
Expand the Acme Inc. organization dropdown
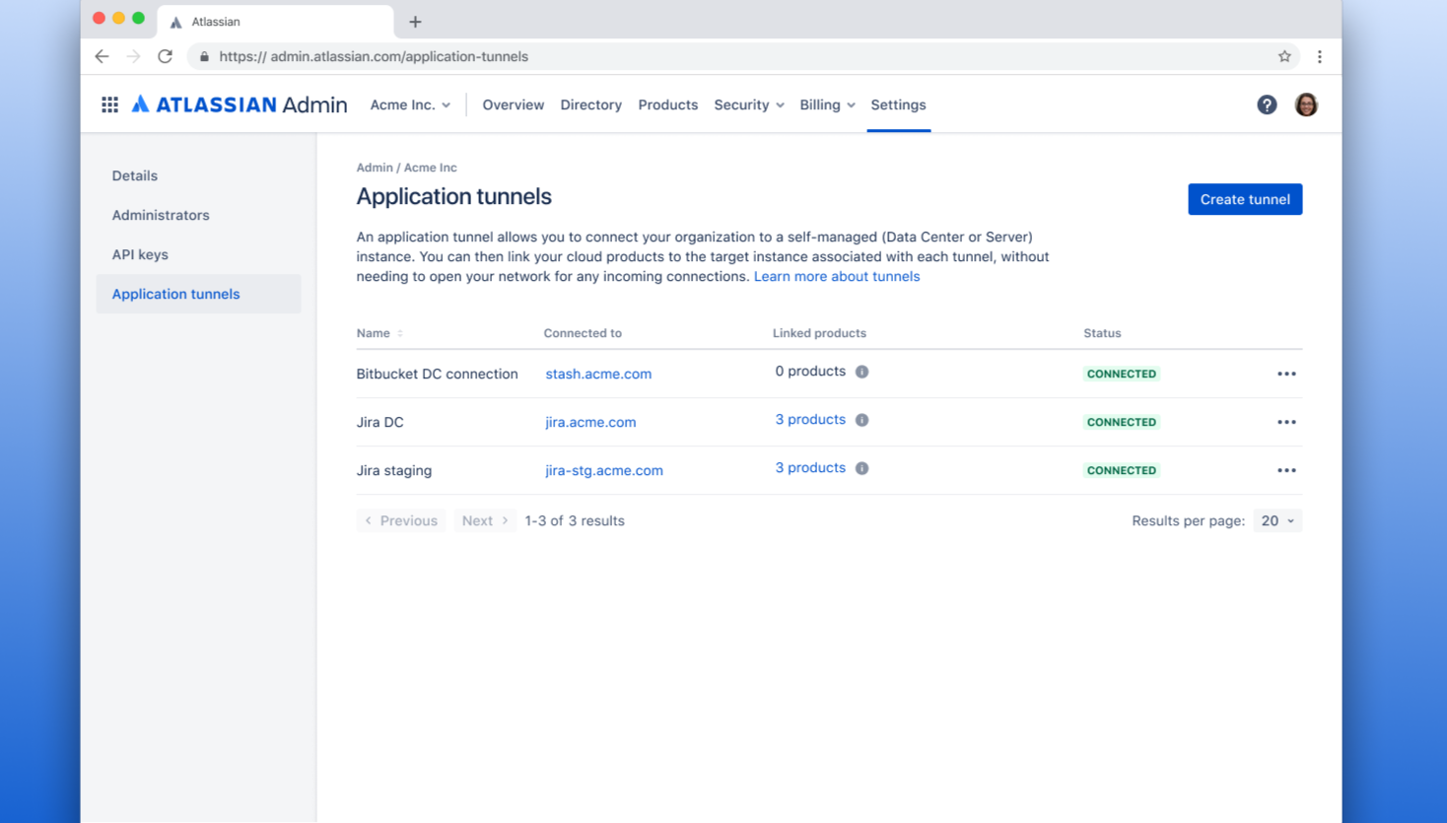tap(410, 104)
